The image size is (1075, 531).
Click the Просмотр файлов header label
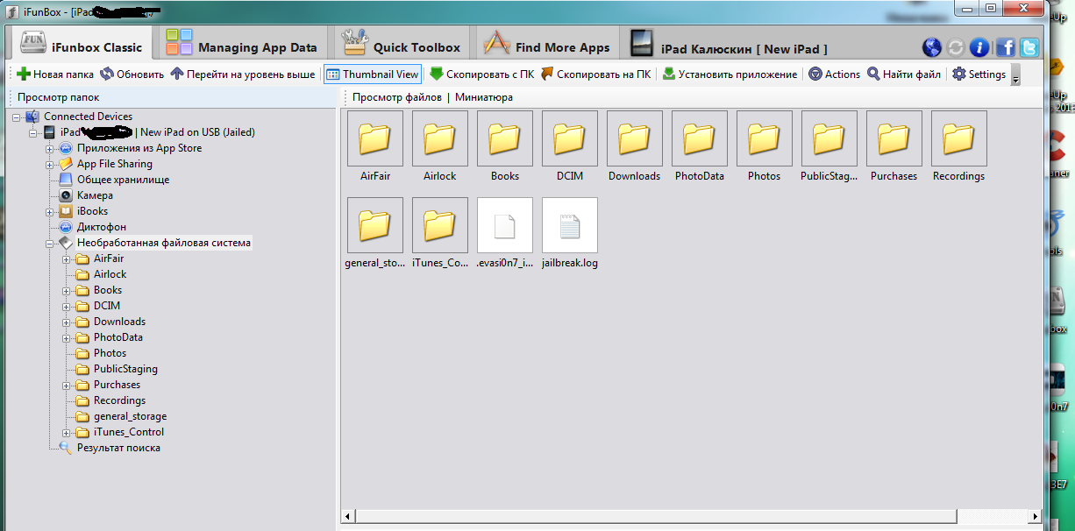(x=397, y=97)
